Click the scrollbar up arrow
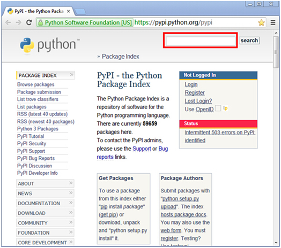 tap(276, 33)
